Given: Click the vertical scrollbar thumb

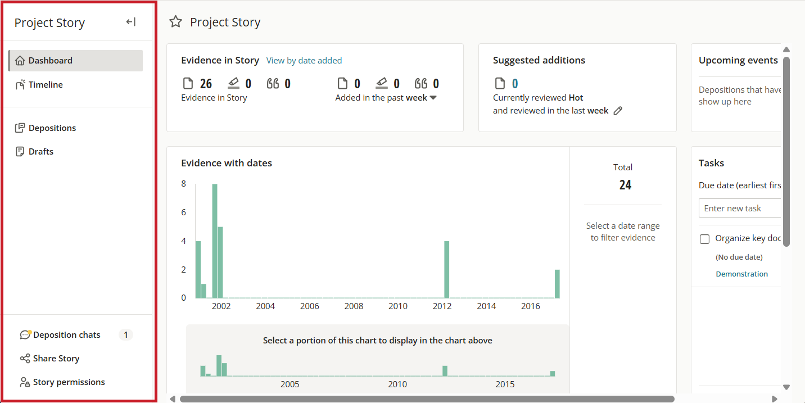Looking at the screenshot, I should coord(786,151).
